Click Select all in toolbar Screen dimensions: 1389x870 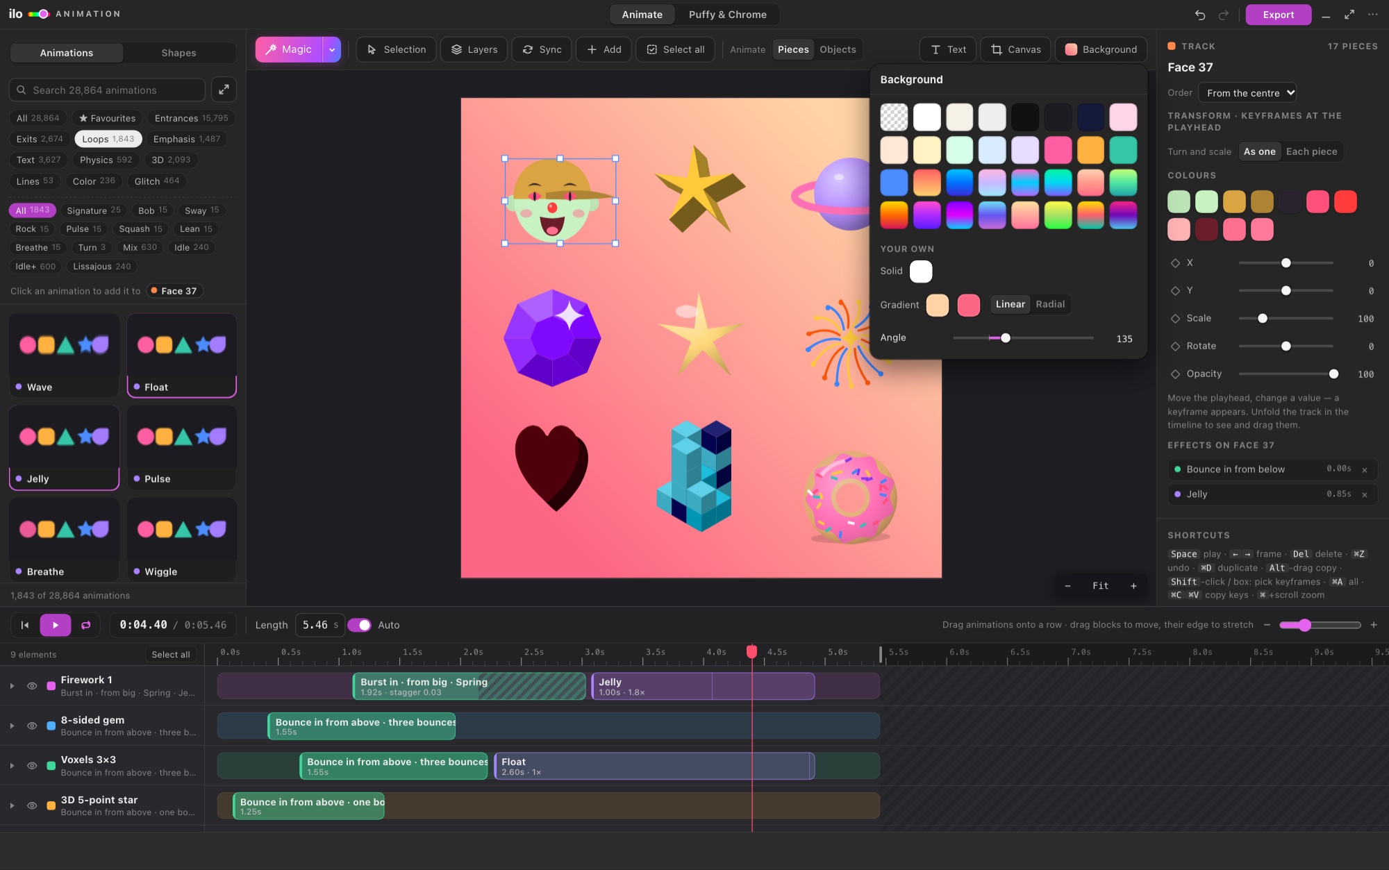675,49
